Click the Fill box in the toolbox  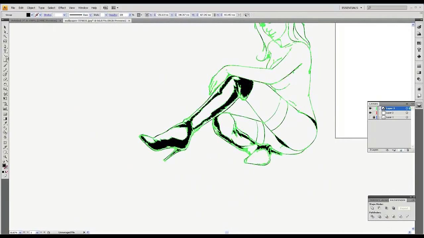click(4, 166)
